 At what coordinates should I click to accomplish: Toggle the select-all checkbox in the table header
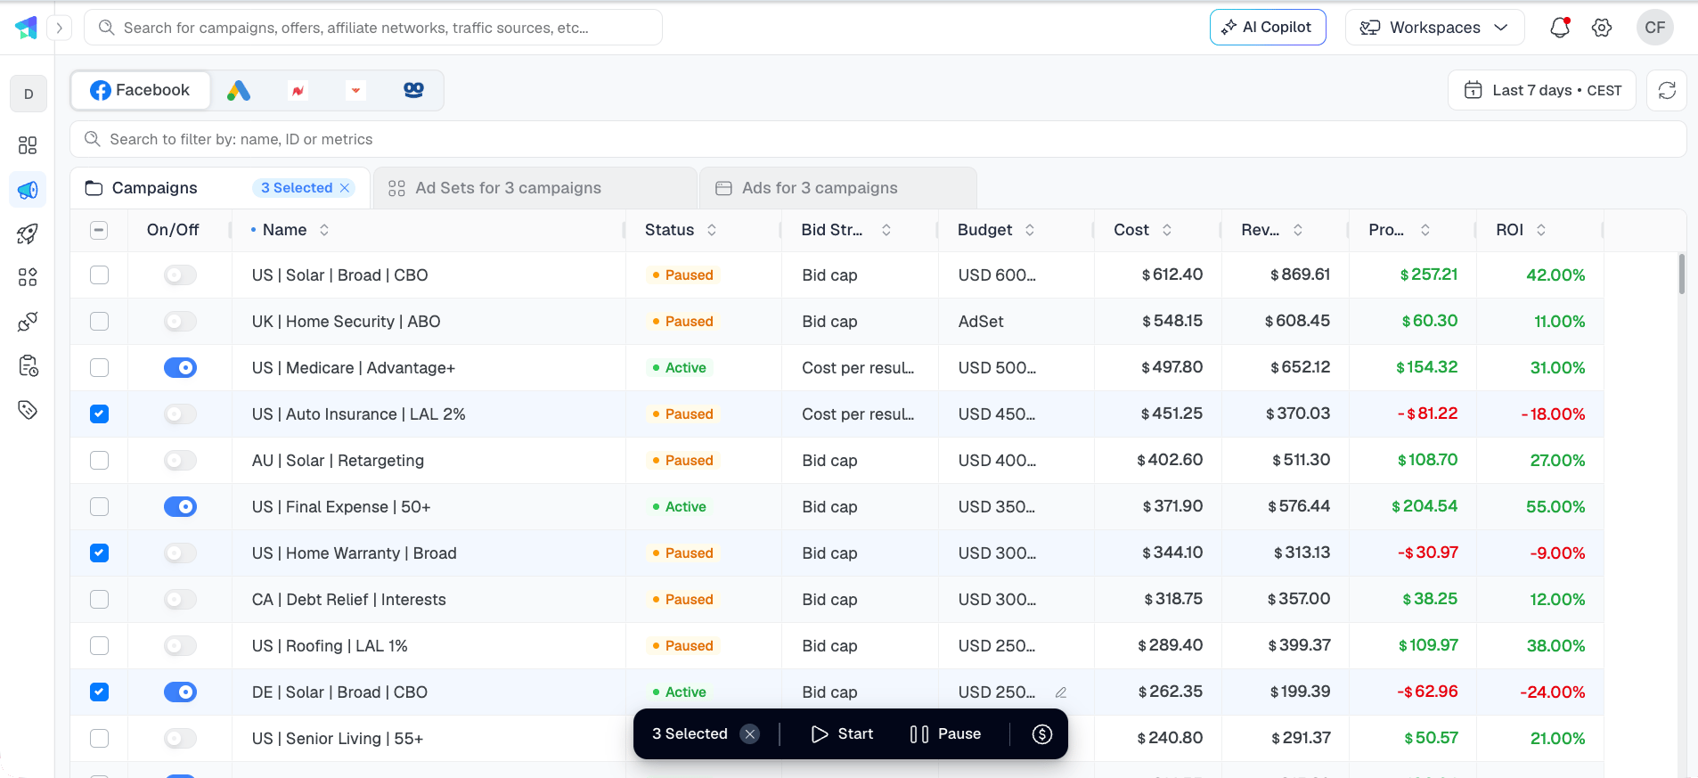coord(99,230)
